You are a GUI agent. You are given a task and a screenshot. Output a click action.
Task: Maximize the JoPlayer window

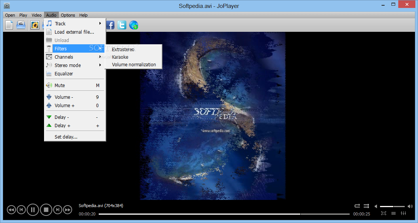point(393,5)
